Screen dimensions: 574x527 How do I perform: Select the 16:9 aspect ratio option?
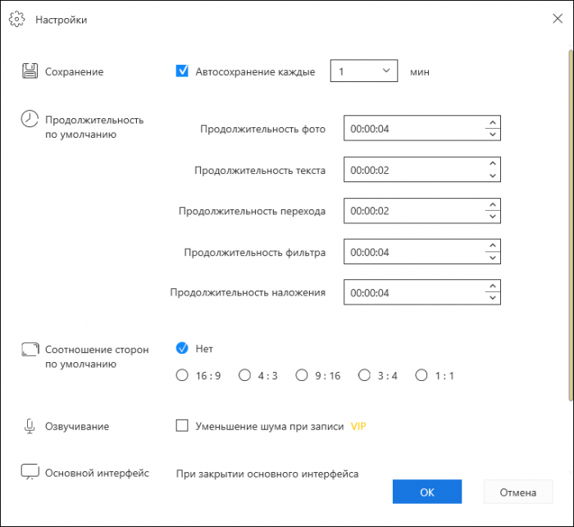(x=182, y=376)
